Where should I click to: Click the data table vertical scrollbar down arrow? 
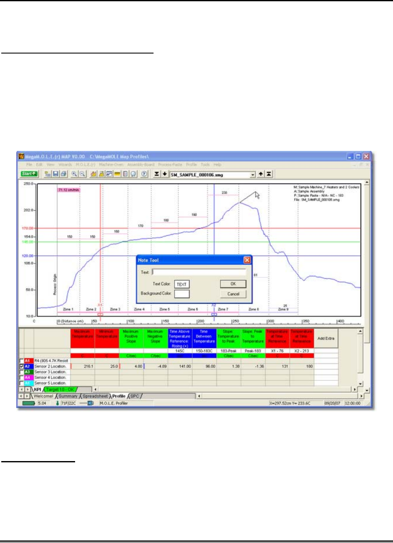(360, 384)
